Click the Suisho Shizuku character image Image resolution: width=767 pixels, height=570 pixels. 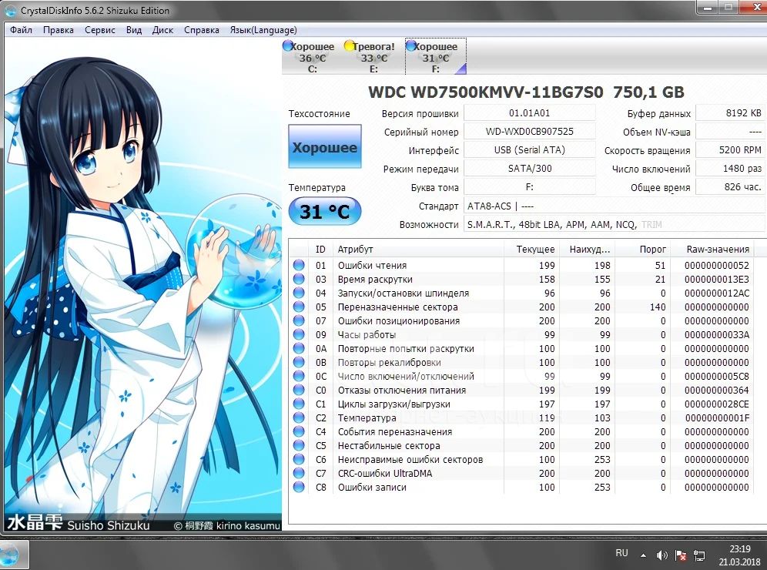coord(142,285)
